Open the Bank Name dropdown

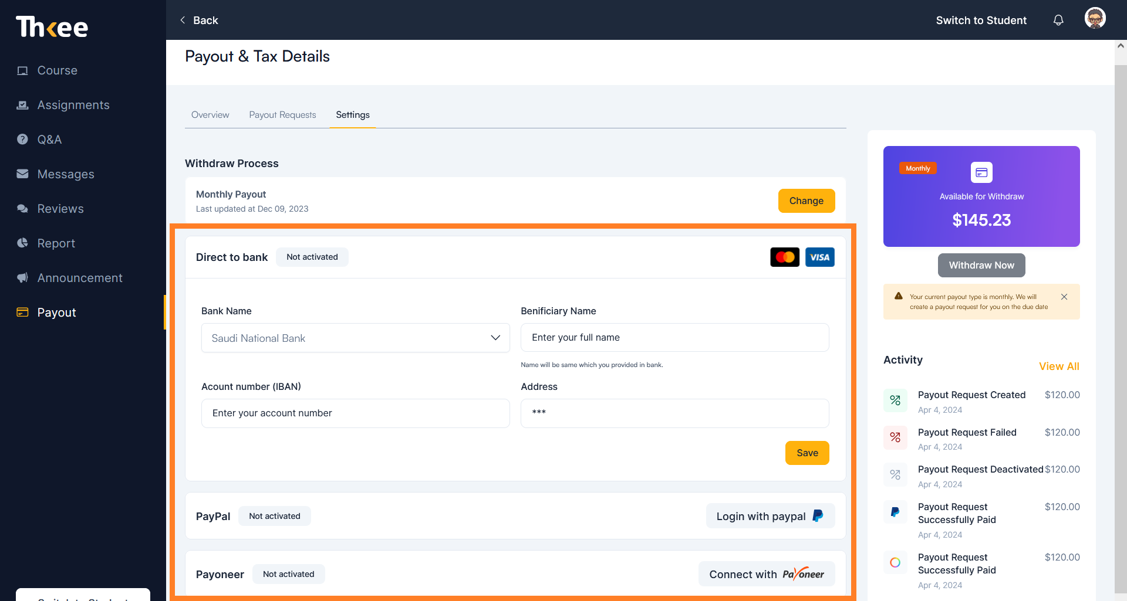click(x=356, y=338)
